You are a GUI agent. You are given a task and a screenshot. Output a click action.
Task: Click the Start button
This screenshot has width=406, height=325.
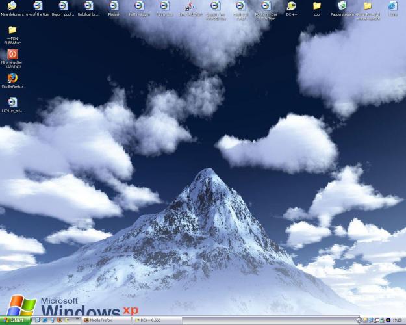(14, 320)
